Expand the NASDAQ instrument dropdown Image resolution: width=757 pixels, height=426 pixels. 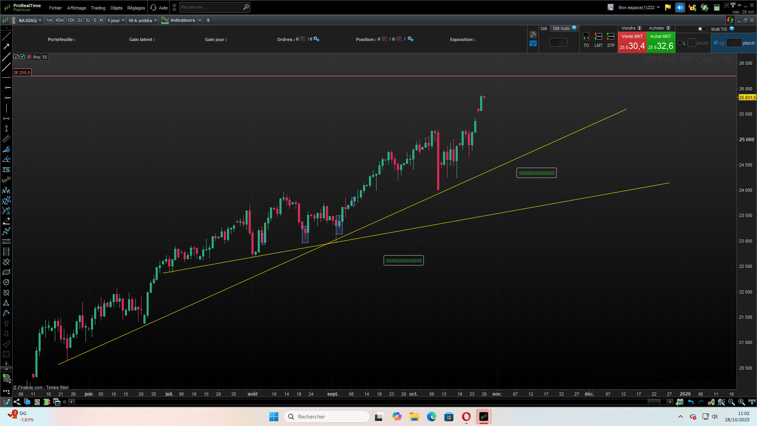(30, 20)
